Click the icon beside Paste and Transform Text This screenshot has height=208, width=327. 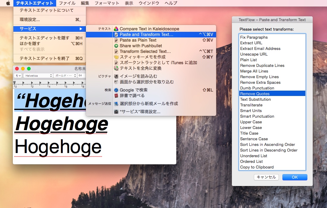pyautogui.click(x=116, y=34)
